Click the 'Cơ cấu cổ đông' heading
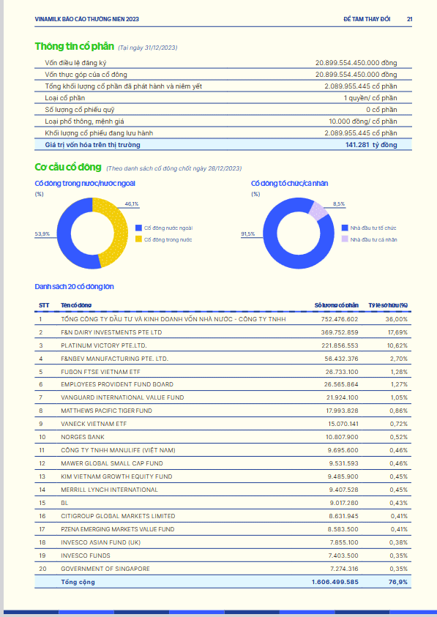The image size is (437, 617). 68,167
